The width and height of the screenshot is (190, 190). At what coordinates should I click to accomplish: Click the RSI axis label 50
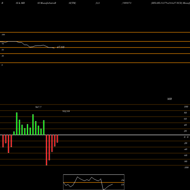click(3, 50)
